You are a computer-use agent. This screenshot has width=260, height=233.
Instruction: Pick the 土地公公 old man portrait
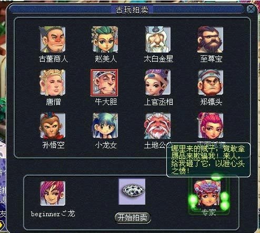point(157,126)
